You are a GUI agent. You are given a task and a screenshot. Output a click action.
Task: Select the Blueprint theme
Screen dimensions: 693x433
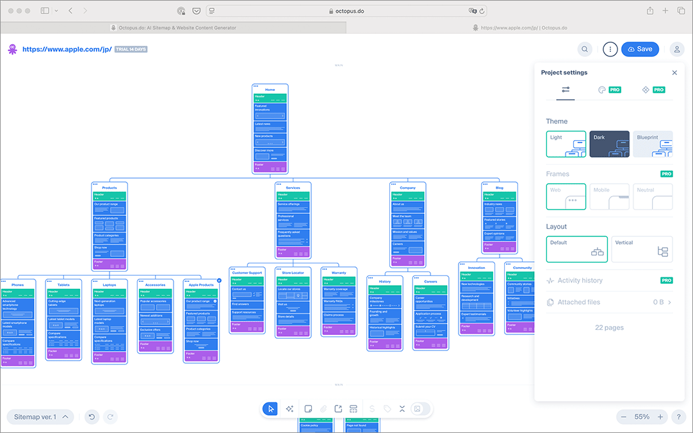[x=653, y=144]
